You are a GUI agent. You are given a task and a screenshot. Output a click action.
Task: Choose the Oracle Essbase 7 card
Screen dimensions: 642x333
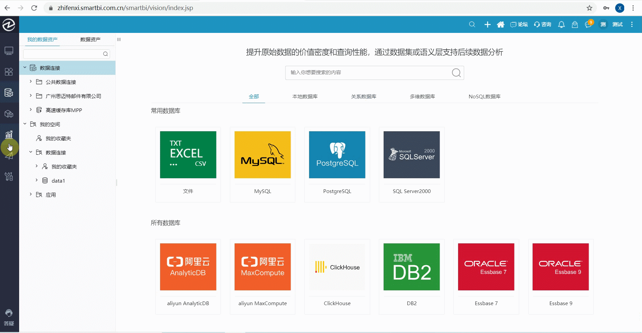(x=486, y=277)
